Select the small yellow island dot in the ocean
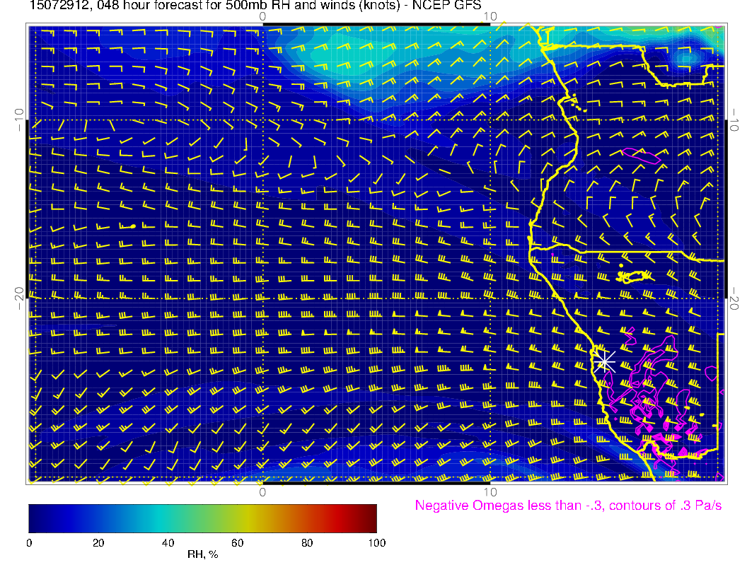 point(133,226)
